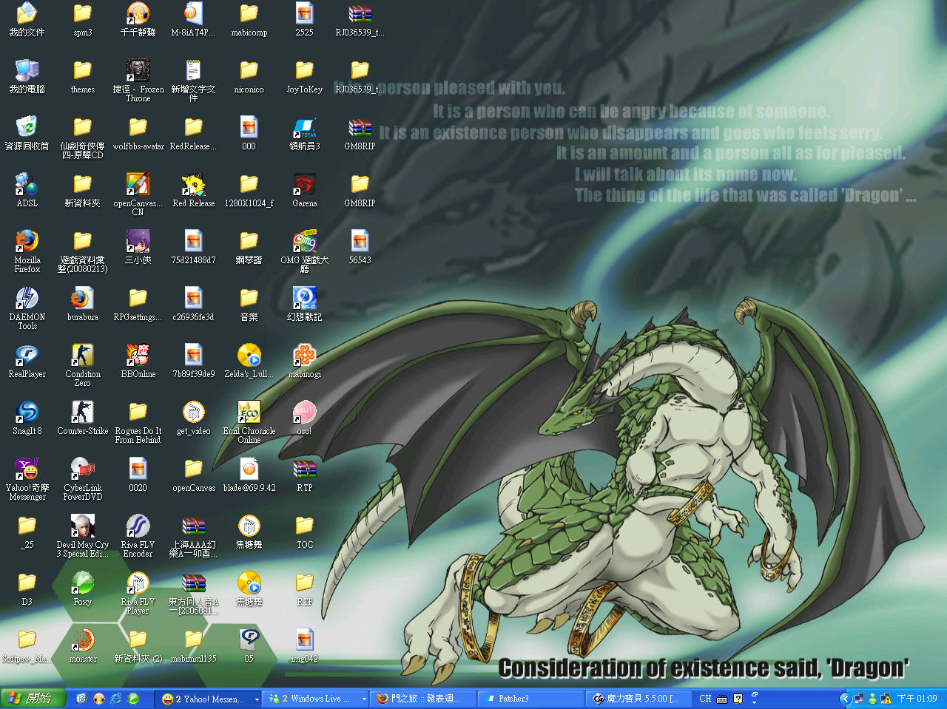Show hidden system tray icons

pyautogui.click(x=845, y=699)
